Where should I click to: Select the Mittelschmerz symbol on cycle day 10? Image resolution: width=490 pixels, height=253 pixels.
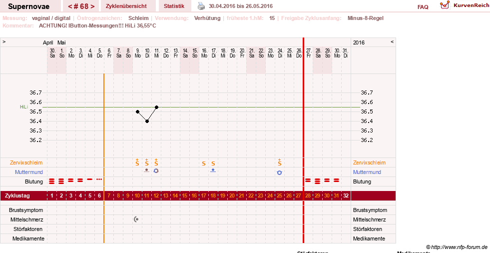(136, 219)
